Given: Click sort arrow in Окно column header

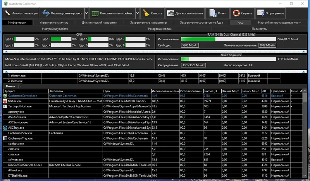Looking at the screenshot, I should tap(301, 91).
